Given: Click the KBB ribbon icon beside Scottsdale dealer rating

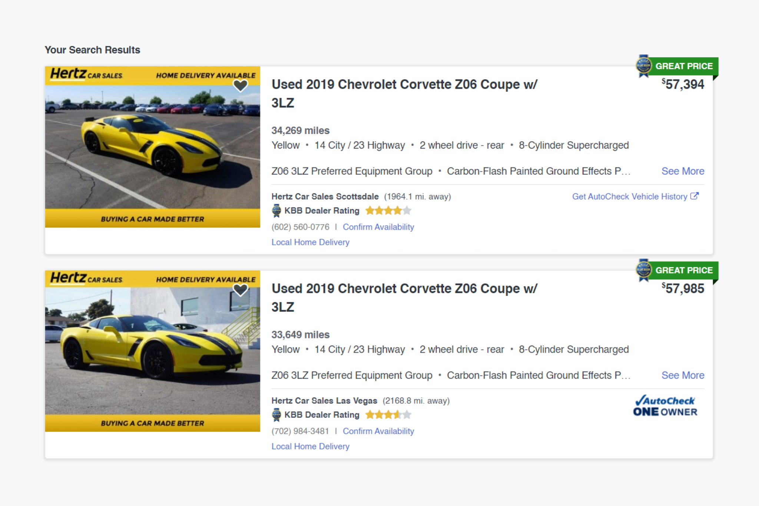Looking at the screenshot, I should pyautogui.click(x=276, y=211).
